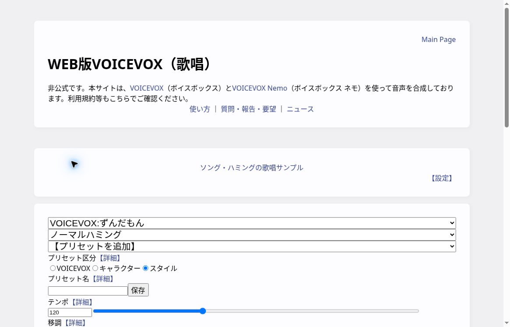
Task: Follow the VOICEVOX link in description
Action: 147,88
